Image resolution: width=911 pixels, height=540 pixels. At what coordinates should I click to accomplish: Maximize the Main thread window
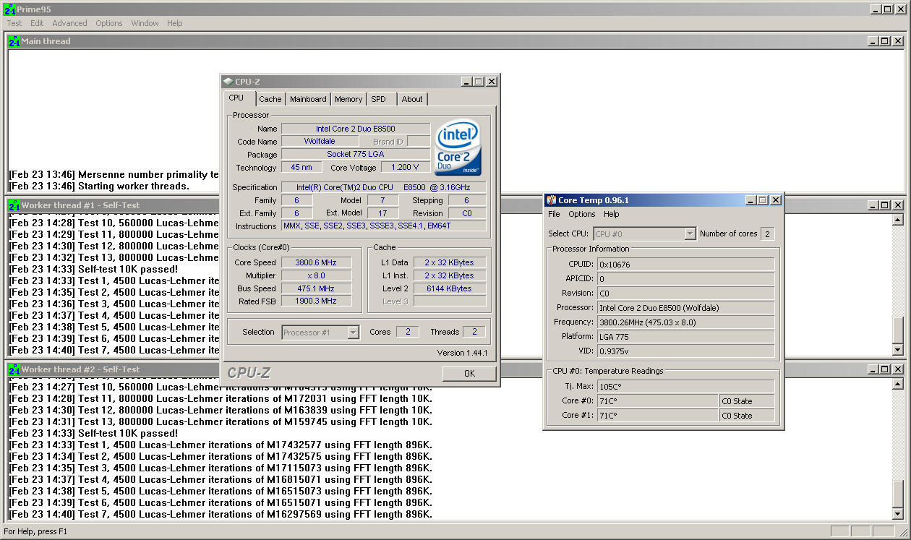click(885, 41)
